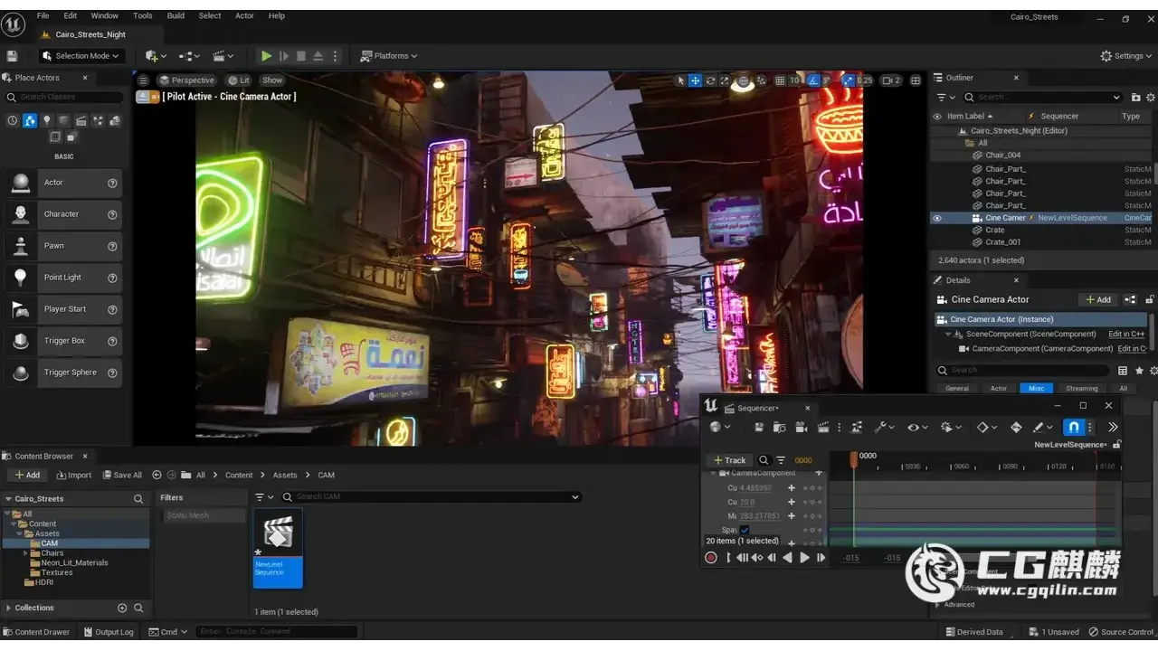Viewport: 1158px width, 651px height.
Task: Click the Sequencer playhead marker at 0000
Action: pyautogui.click(x=853, y=458)
